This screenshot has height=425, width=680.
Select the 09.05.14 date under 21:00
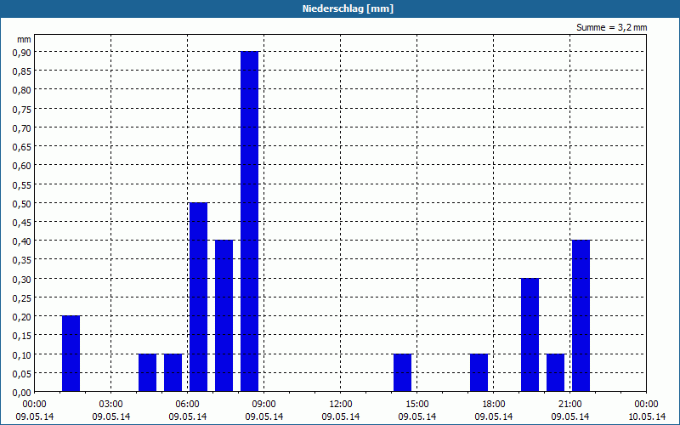[569, 416]
